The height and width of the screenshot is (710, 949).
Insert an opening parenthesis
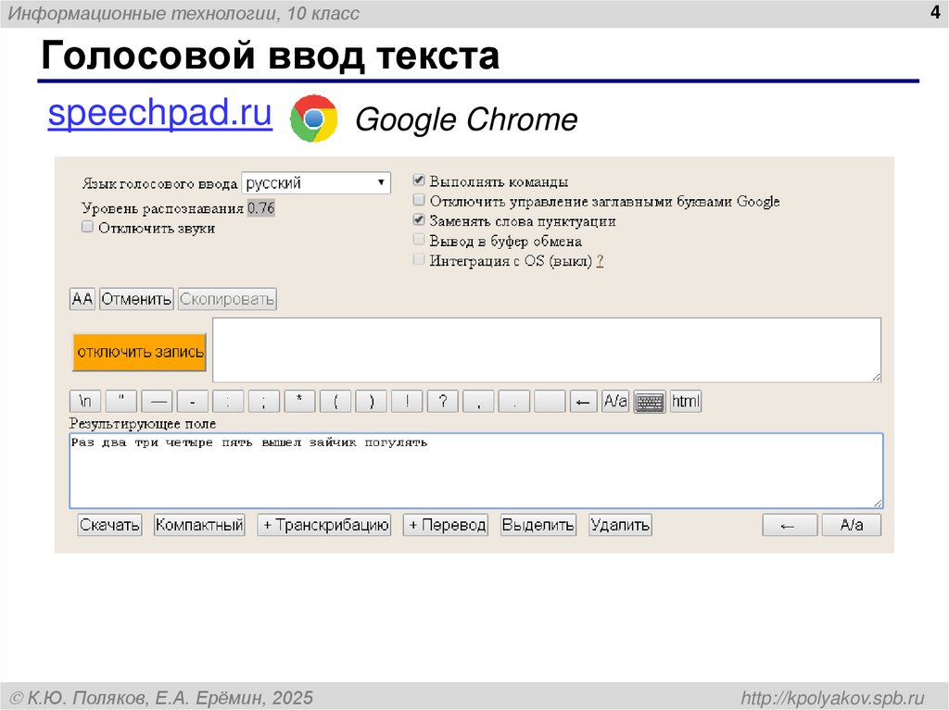(335, 402)
